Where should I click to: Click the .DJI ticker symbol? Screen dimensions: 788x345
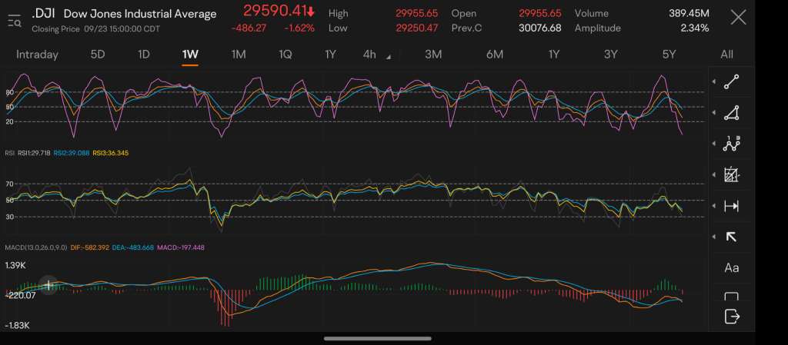point(43,14)
